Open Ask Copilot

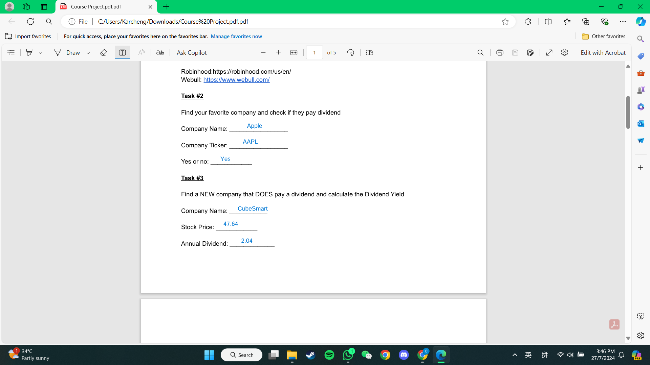192,52
